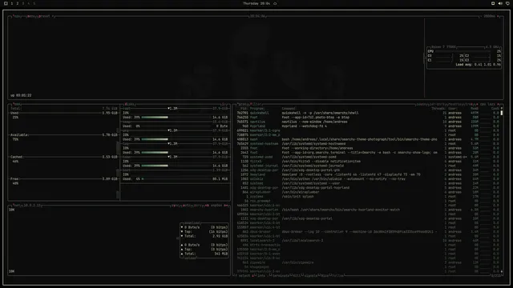513x288 pixels.
Task: Click the User column header
Action: pyautogui.click(x=453, y=109)
